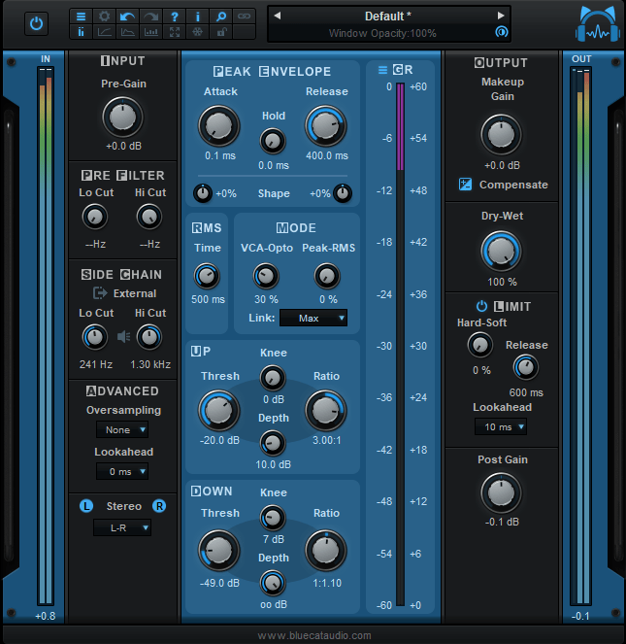The width and height of the screenshot is (626, 644).
Task: Click the undo arrow icon
Action: click(127, 17)
